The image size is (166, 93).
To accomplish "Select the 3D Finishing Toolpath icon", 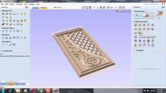I will pyautogui.click(x=140, y=33).
